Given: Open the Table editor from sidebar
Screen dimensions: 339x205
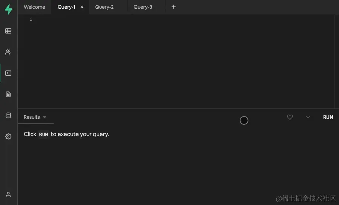Looking at the screenshot, I should tap(8, 31).
